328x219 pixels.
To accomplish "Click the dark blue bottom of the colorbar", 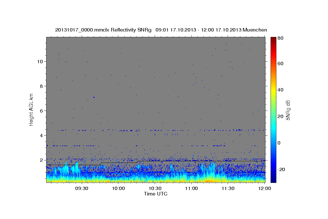I will click(x=273, y=179).
